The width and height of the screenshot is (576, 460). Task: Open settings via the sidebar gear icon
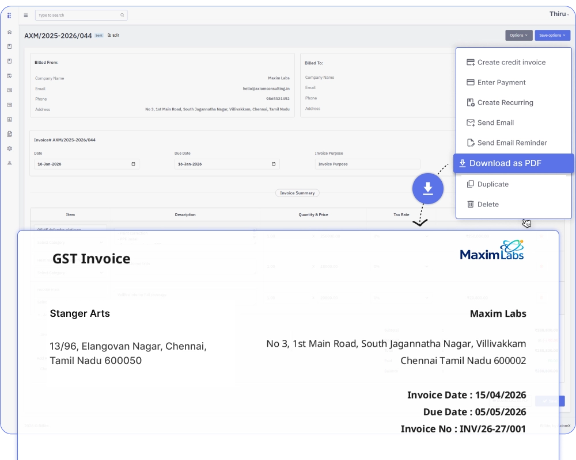click(x=10, y=148)
